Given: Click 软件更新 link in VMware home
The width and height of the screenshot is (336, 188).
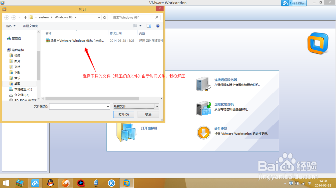Looking at the screenshot, I should (x=221, y=129).
